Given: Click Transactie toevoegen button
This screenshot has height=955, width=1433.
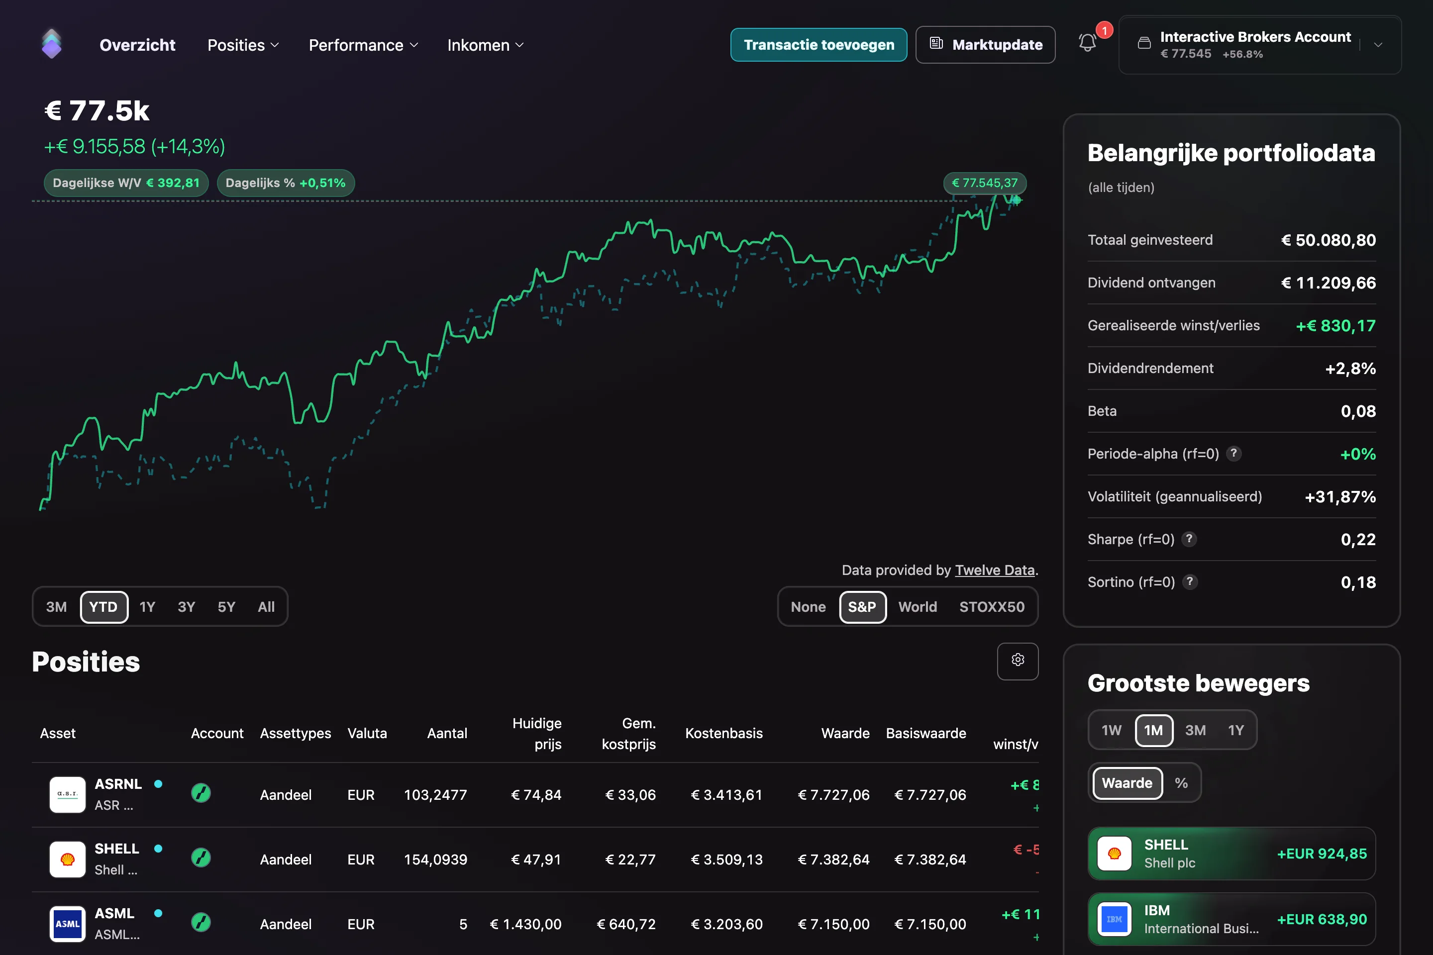Looking at the screenshot, I should click(x=818, y=44).
